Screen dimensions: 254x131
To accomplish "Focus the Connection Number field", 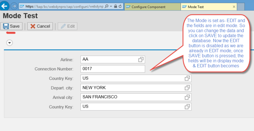I will coord(112,69).
